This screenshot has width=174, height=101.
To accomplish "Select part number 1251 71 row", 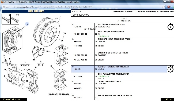I will pyautogui.click(x=119, y=69).
